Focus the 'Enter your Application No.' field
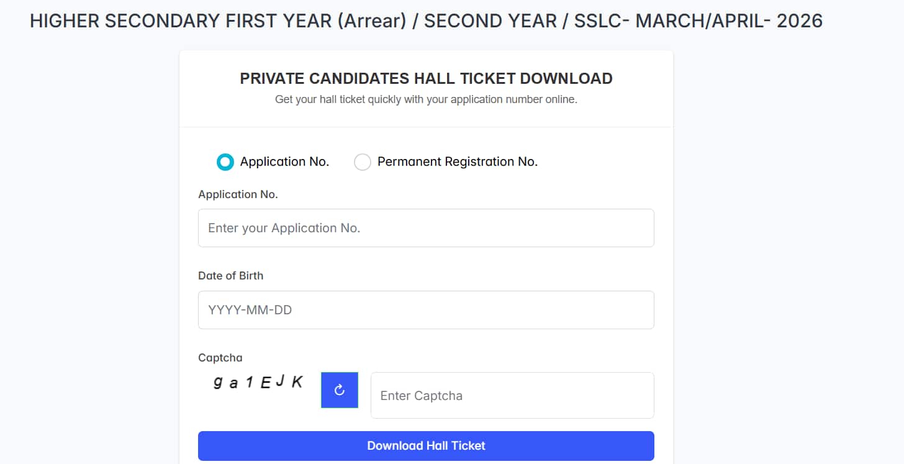 coord(426,228)
